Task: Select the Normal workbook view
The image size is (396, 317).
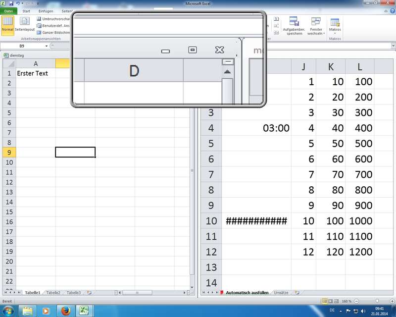Action: (x=7, y=25)
